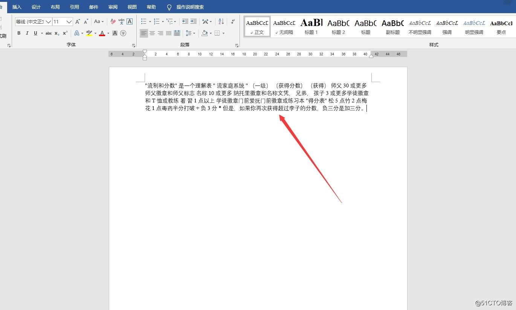Screen dimensions: 516x310
Task: Toggle underline formatting
Action: point(35,33)
